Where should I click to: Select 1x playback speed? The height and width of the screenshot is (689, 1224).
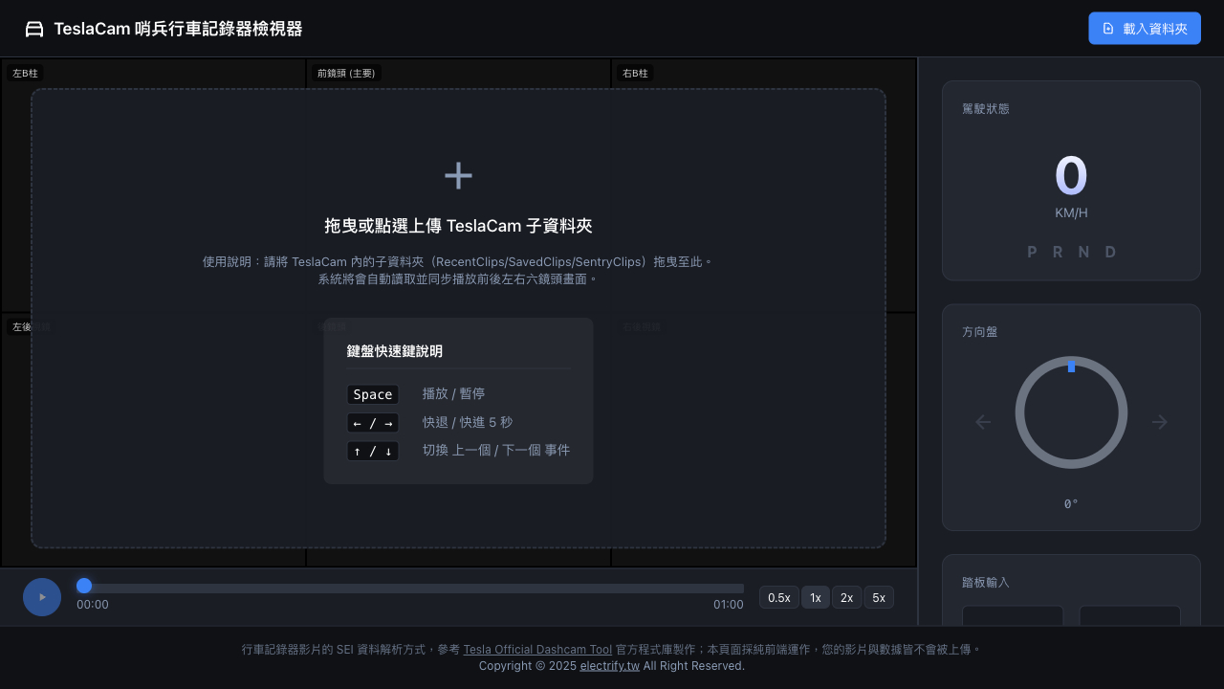tap(815, 597)
